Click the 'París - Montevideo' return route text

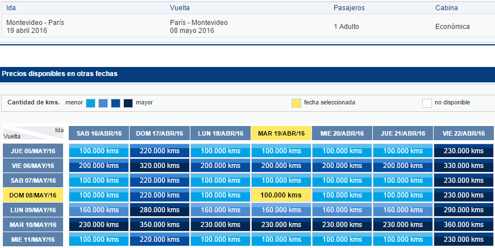pos(198,23)
